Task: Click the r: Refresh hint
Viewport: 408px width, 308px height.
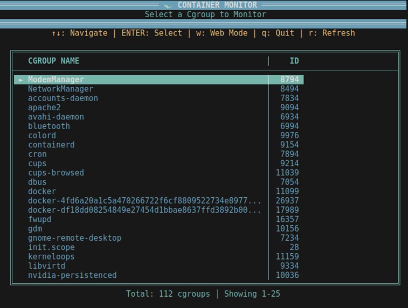Action: click(x=332, y=33)
